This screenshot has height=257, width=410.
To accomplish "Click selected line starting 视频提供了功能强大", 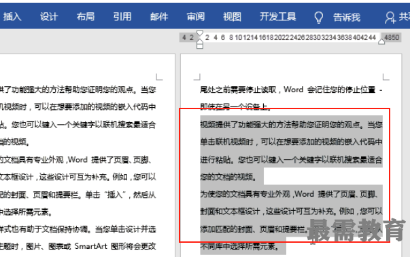I will pos(291,125).
